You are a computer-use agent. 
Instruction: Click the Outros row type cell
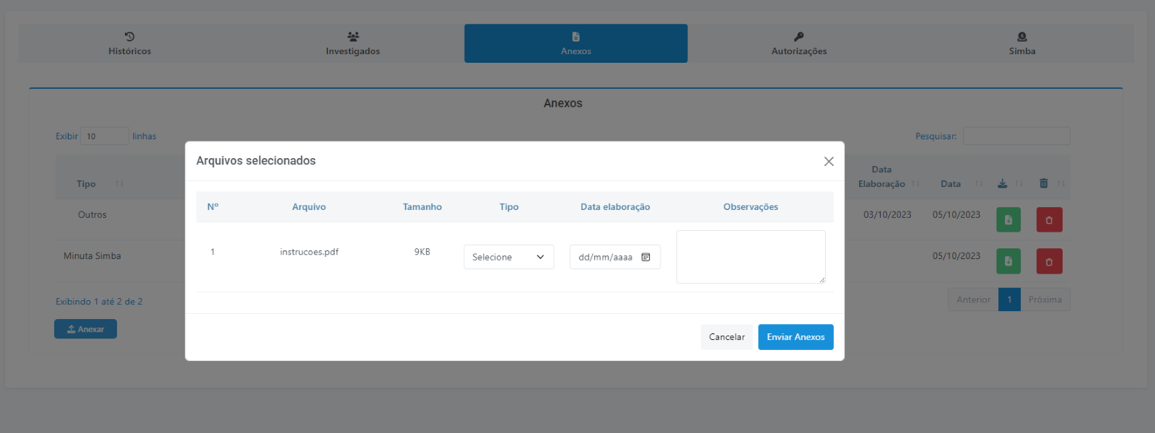(92, 215)
